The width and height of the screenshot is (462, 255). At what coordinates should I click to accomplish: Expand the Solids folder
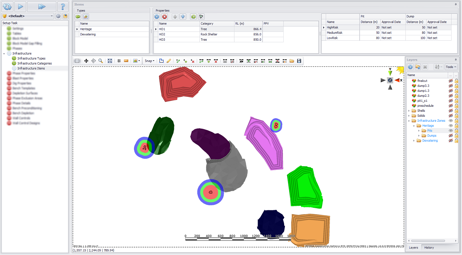[x=409, y=116]
